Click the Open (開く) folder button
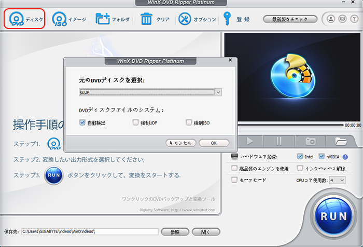The image size is (363, 247). click(x=206, y=232)
